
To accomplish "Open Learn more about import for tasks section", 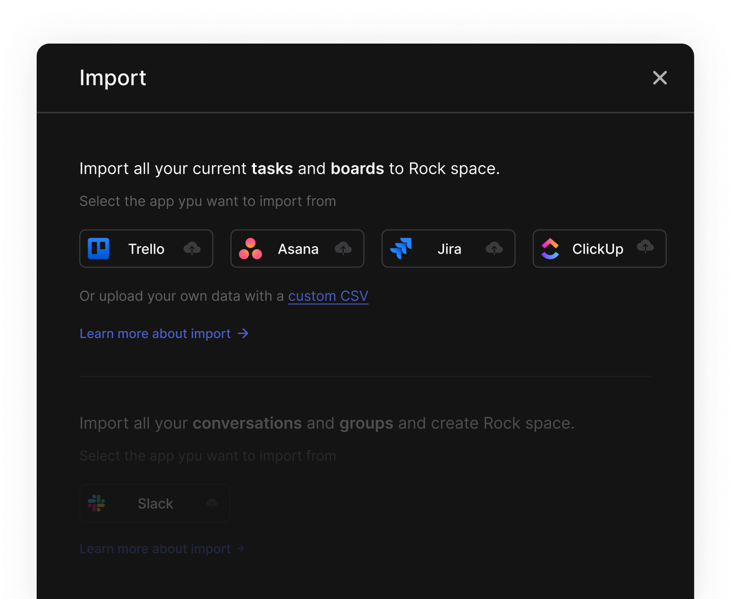I will 155,333.
